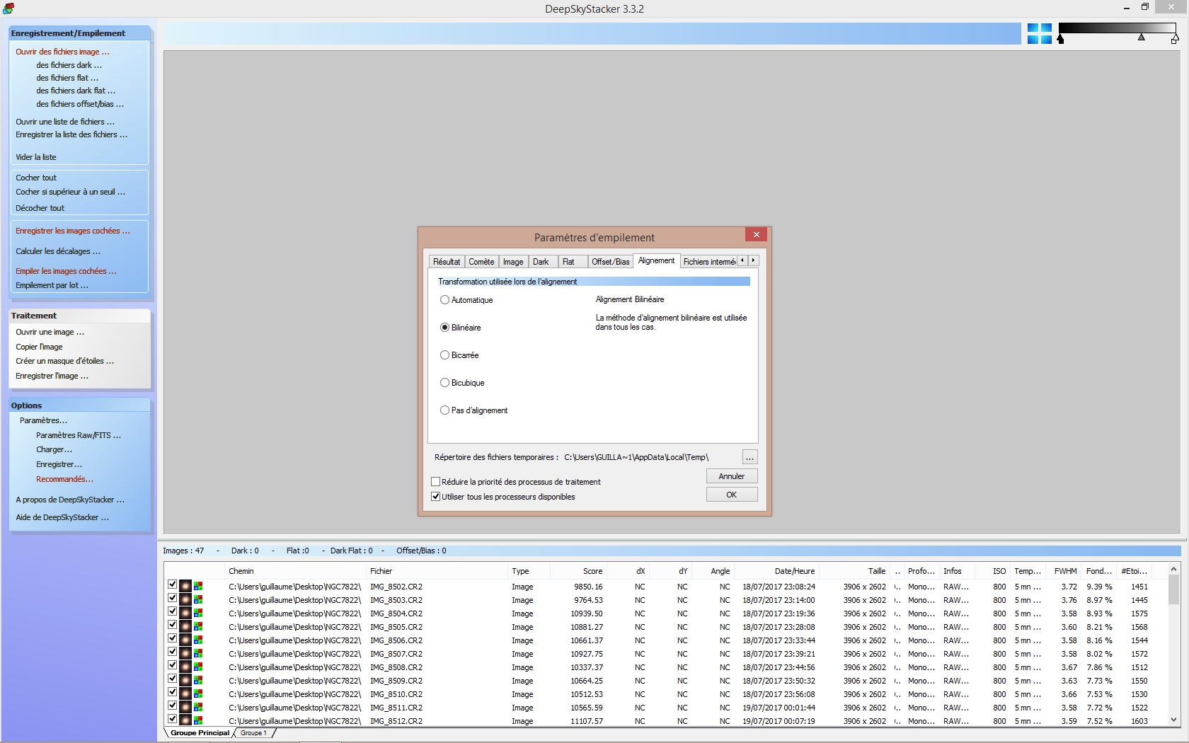The image size is (1189, 743).
Task: Uncheck the IMG_8502.CR2 row checkbox
Action: pyautogui.click(x=172, y=584)
